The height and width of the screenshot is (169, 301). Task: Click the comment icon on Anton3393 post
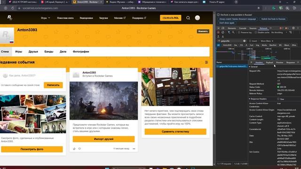[79, 149]
